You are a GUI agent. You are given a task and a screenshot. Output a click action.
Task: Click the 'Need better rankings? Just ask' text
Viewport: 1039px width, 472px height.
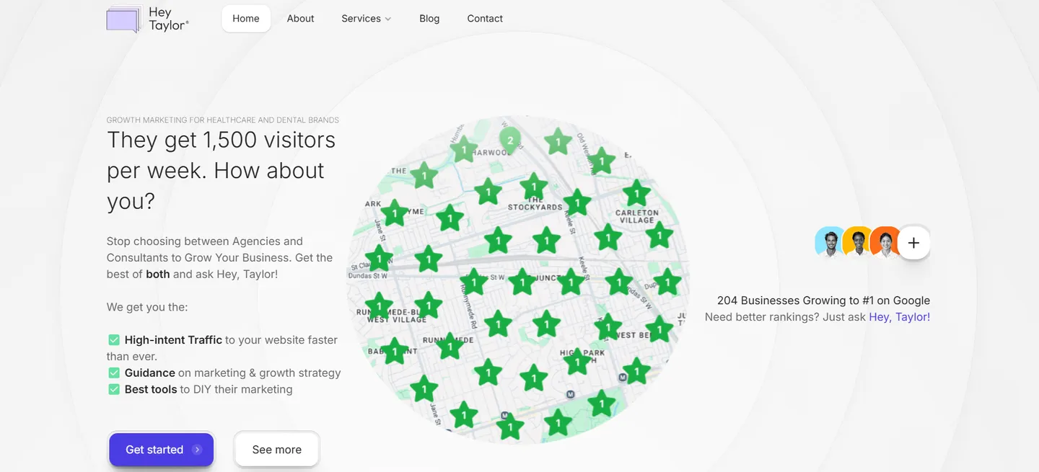coord(785,317)
